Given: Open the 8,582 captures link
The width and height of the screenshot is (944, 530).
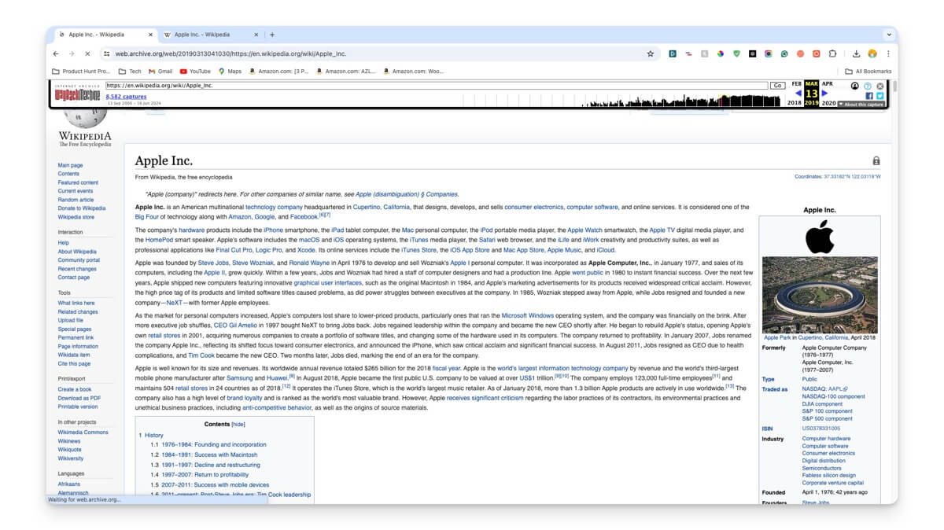Looking at the screenshot, I should [126, 96].
